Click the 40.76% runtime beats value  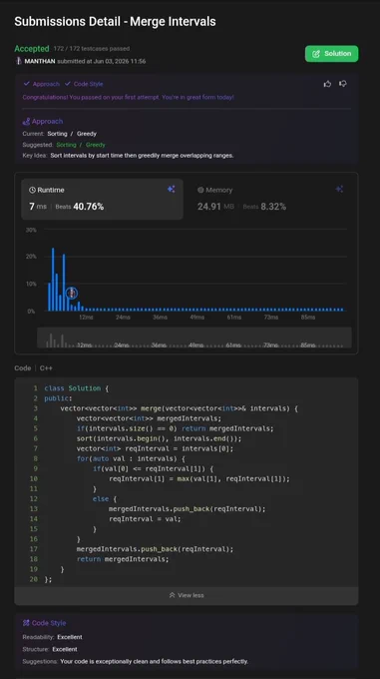pyautogui.click(x=88, y=207)
